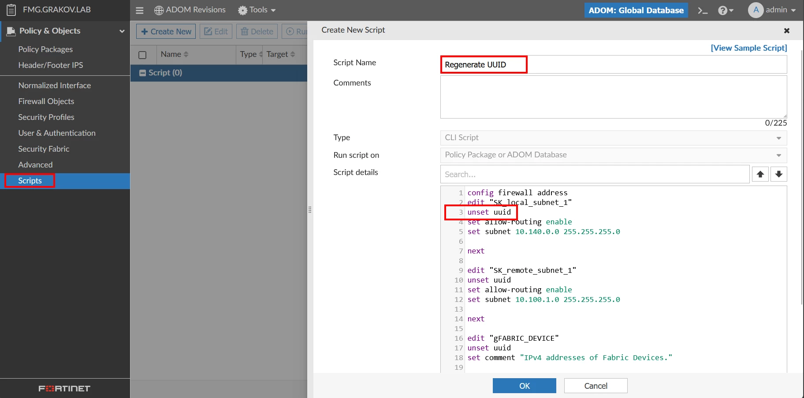Screen dimensions: 804x398
Task: Click the Delete toolbar button
Action: tap(257, 31)
